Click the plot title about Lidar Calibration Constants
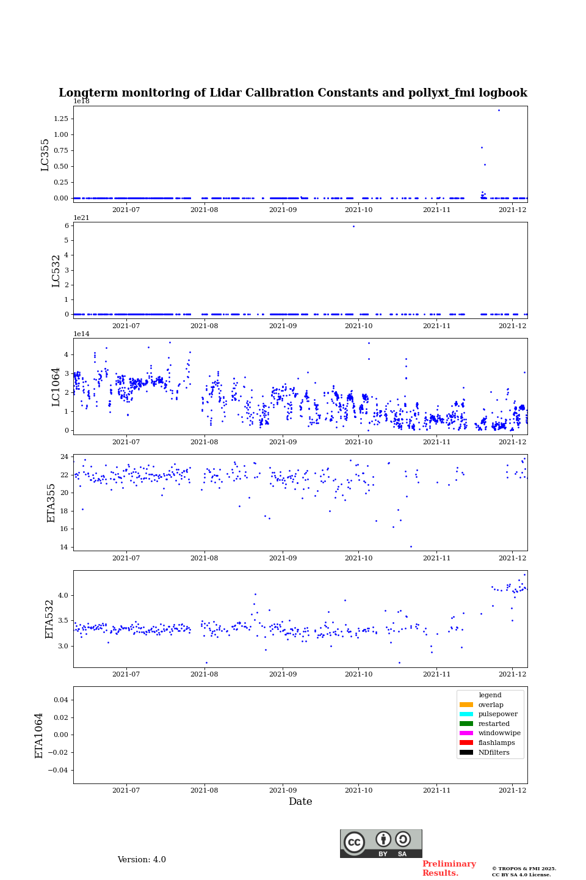Screen dimensions: 586x880 (x=293, y=93)
